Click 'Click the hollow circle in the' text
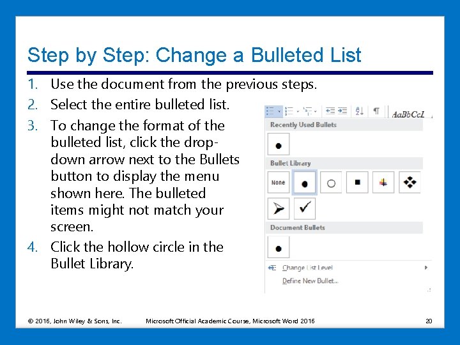Image resolution: width=460 pixels, height=345 pixels. pyautogui.click(x=137, y=247)
